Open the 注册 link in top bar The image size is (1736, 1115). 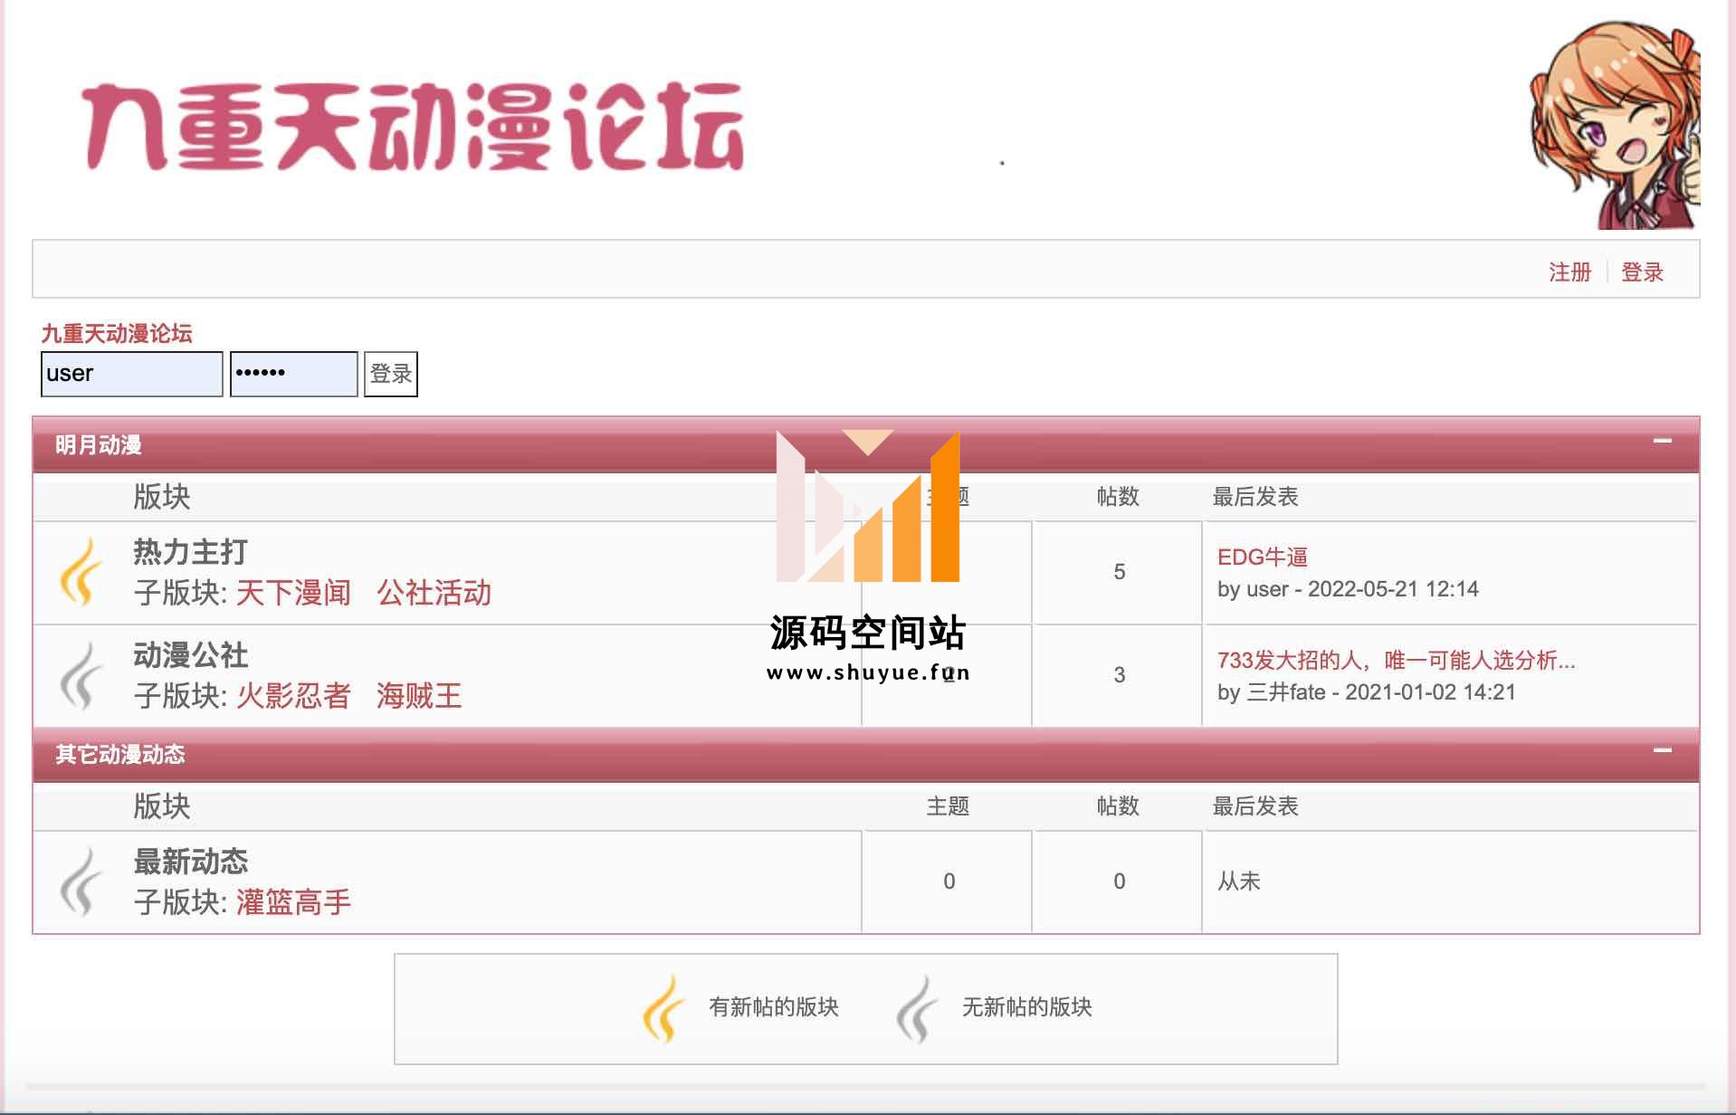click(1569, 272)
